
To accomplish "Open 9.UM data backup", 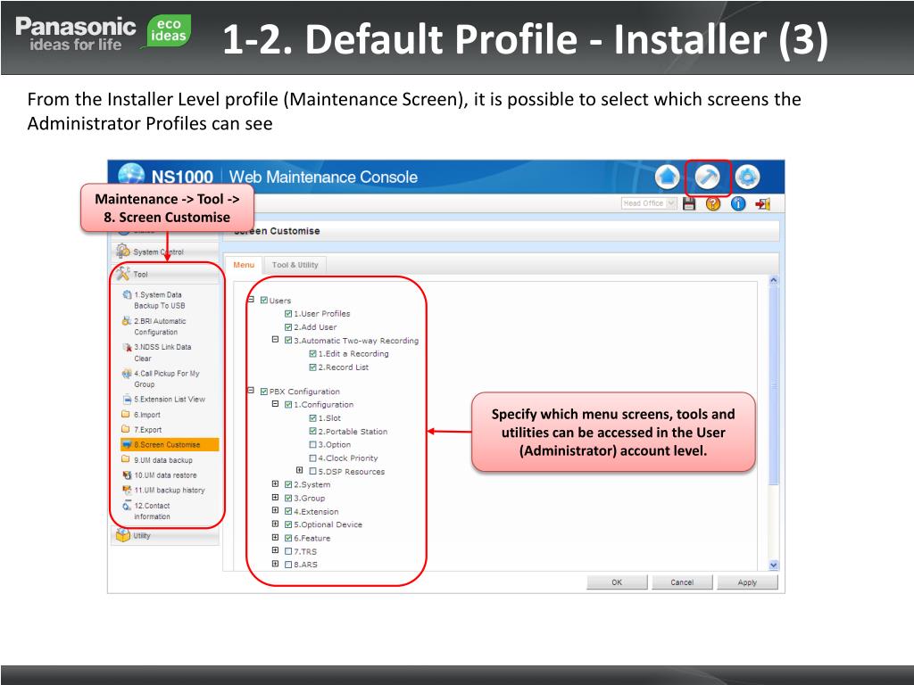I will (157, 460).
